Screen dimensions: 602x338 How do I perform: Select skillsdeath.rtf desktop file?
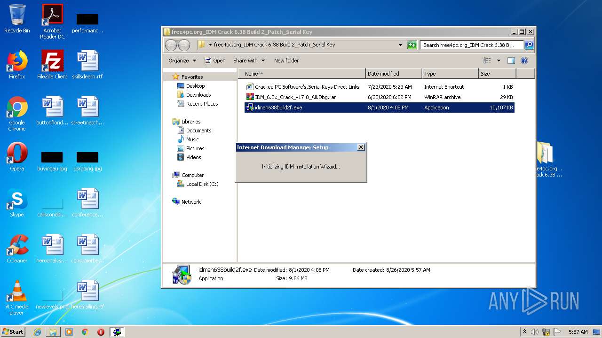click(x=87, y=65)
